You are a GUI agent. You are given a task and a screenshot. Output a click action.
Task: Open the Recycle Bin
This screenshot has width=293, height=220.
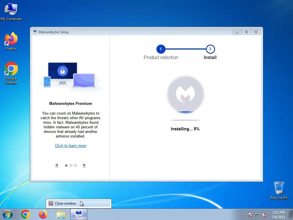(x=279, y=190)
